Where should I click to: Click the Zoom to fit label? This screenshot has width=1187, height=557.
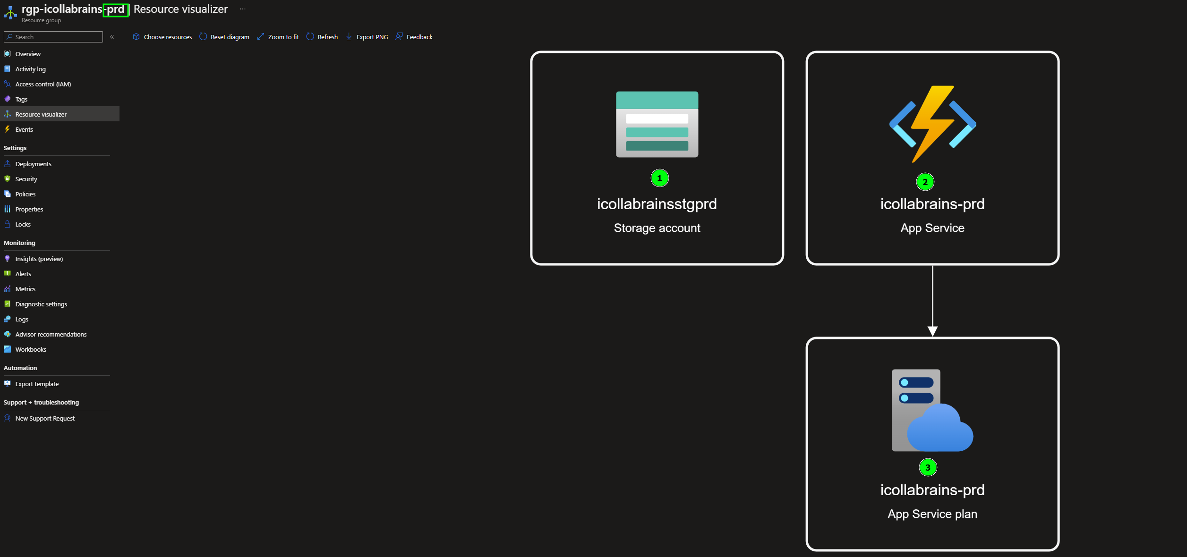coord(283,37)
